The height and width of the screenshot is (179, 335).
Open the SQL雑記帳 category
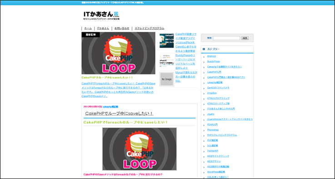click(213, 146)
